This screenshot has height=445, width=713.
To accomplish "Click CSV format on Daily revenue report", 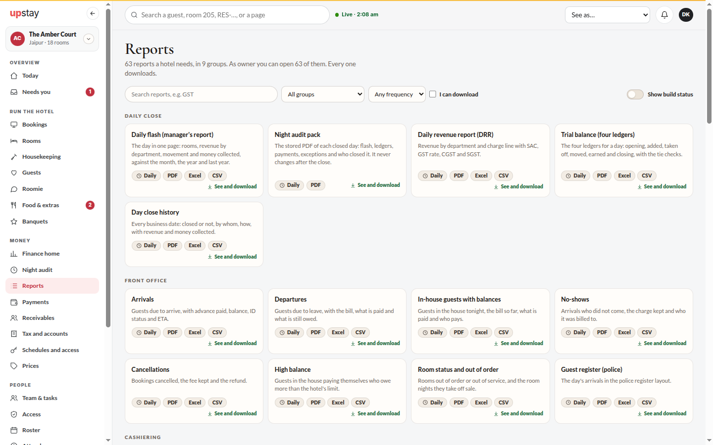I will (504, 176).
